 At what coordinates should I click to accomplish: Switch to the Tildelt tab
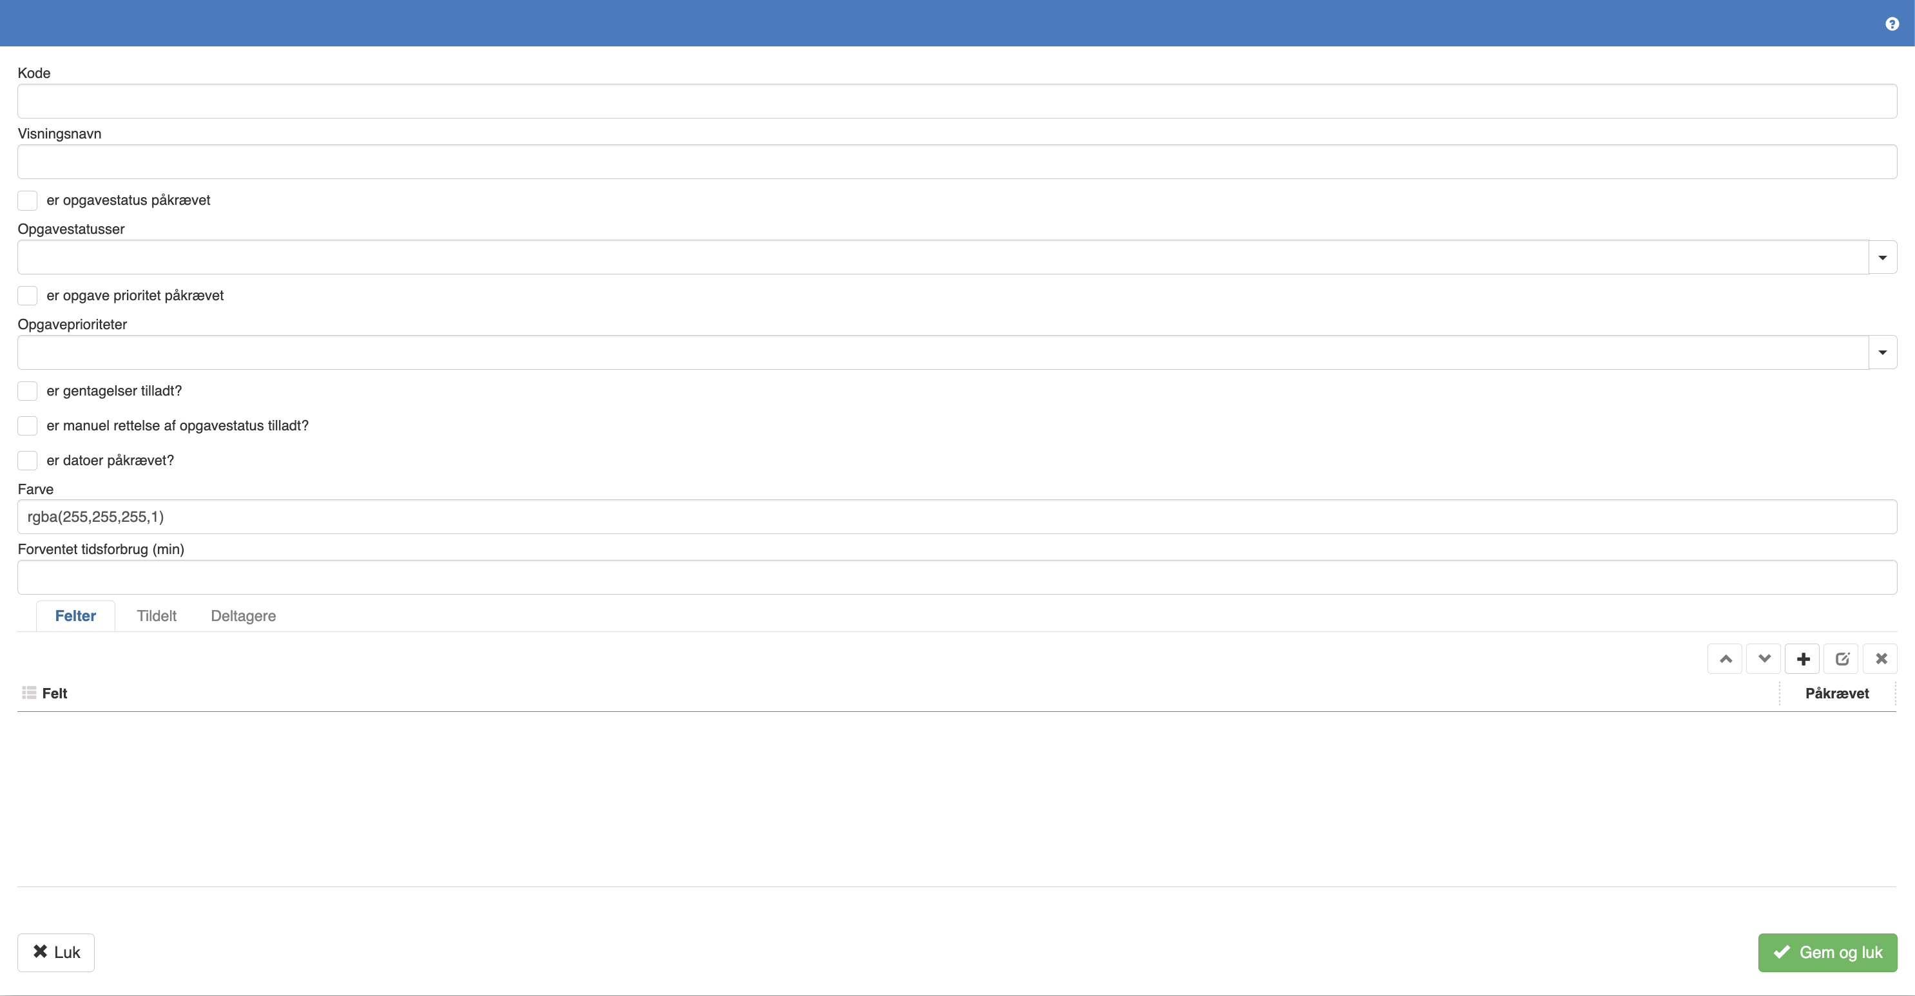156,615
